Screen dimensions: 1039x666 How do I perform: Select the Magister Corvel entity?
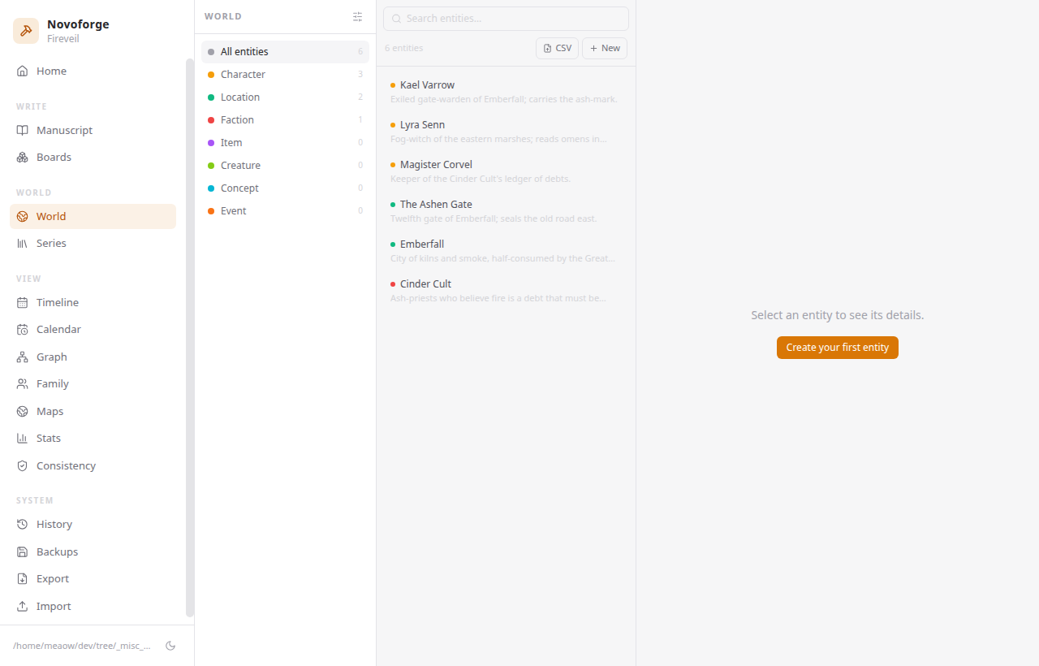click(506, 171)
